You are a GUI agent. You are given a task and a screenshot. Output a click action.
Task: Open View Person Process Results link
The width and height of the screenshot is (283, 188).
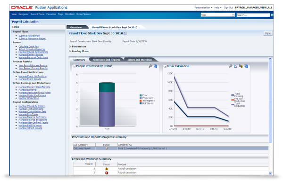(x=33, y=68)
